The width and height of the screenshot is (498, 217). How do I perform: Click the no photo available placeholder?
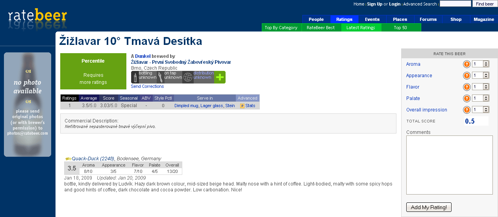point(28,104)
